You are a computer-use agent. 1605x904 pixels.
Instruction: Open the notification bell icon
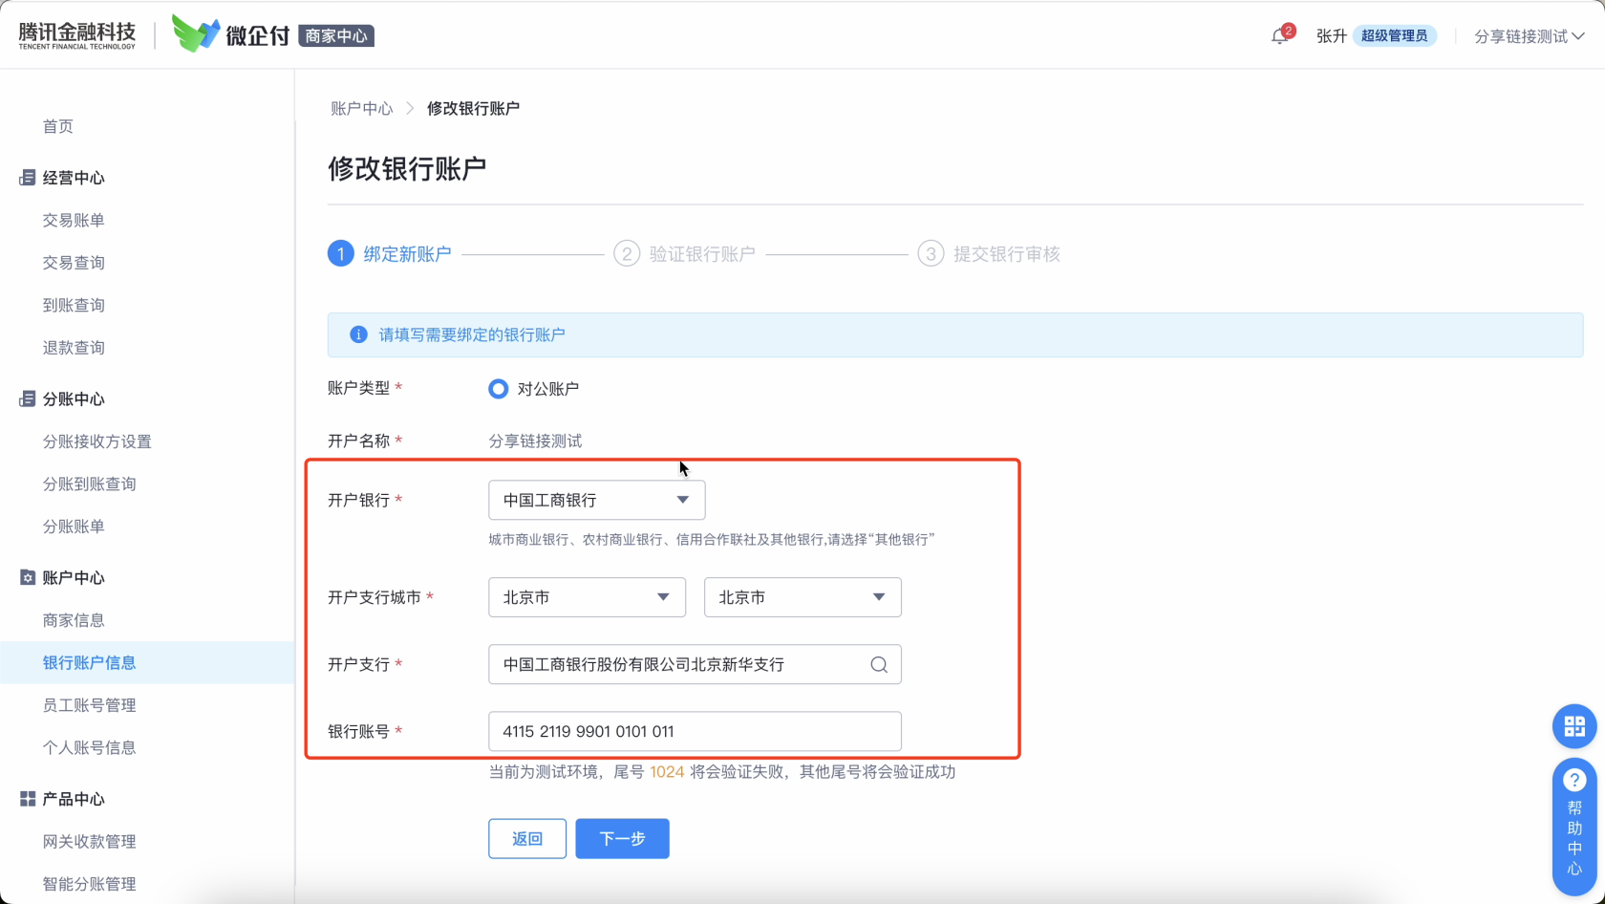point(1280,36)
